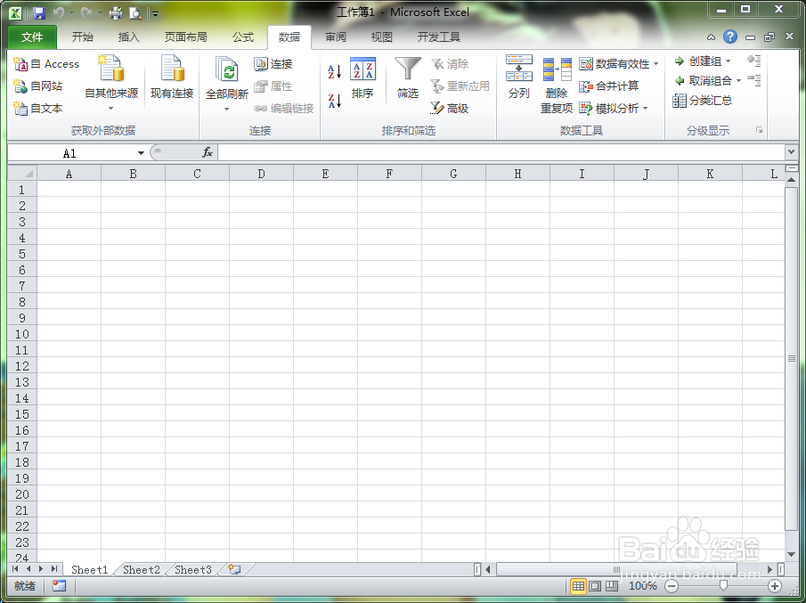Open the 连接 connections dialog
The width and height of the screenshot is (806, 603).
[273, 64]
